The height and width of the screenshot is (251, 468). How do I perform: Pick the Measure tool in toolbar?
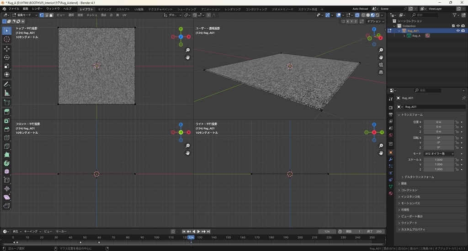7,93
